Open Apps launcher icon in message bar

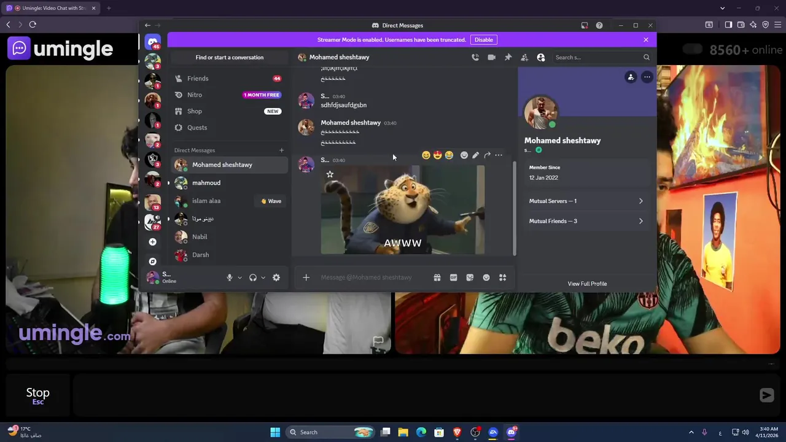point(502,277)
